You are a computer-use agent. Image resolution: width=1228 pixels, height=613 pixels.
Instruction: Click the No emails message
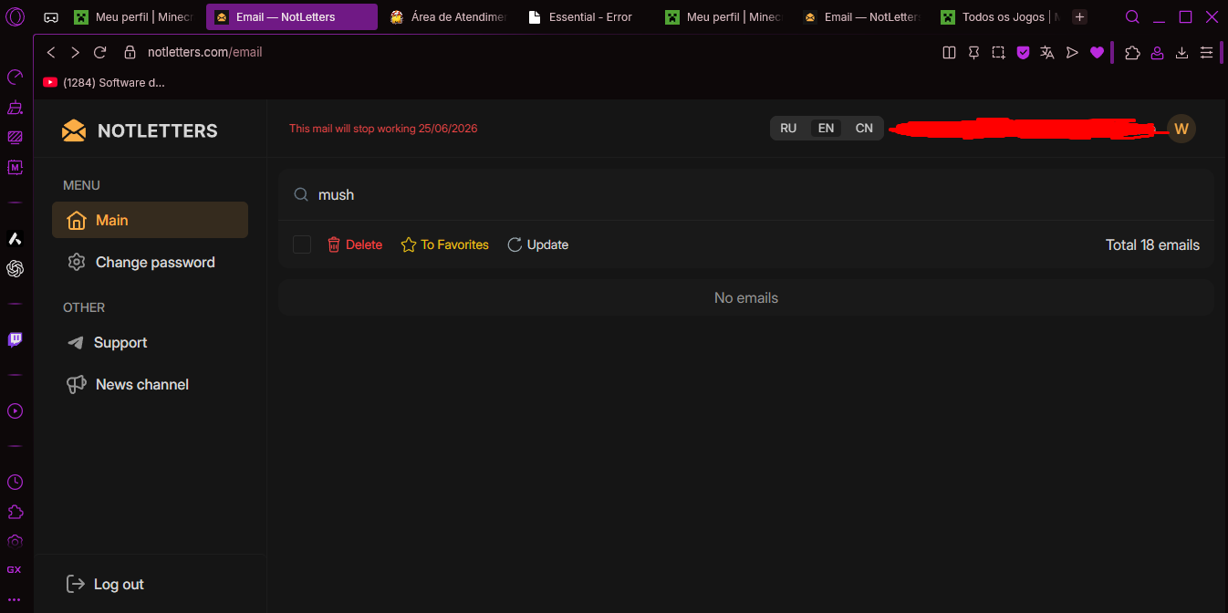(x=746, y=297)
